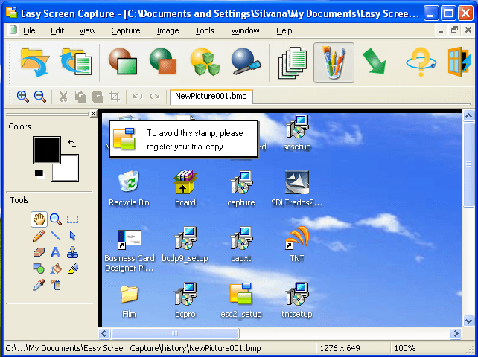
Task: Start capture with green sphere square icon
Action: click(163, 62)
